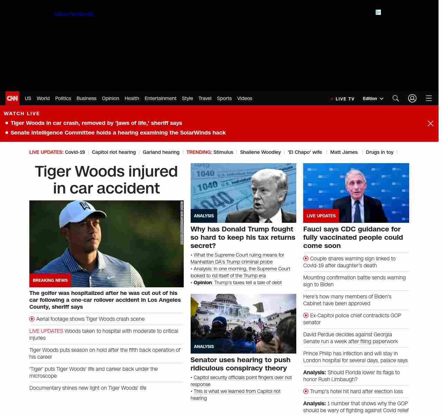The width and height of the screenshot is (442, 416).
Task: Open the Tiger Woods jaws of life live story
Action: point(96,123)
